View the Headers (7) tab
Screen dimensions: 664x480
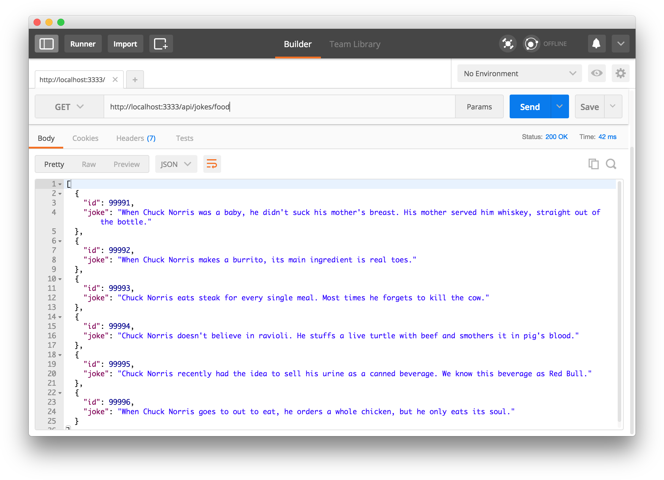(136, 138)
